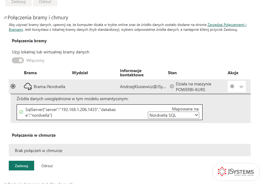Click the AndrzejKlusiewicz@JSy... contact text
The image size is (263, 184).
click(x=143, y=87)
